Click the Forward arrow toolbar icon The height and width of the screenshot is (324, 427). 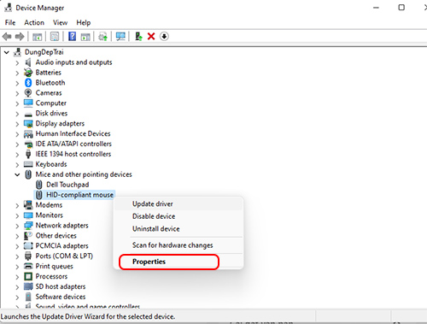point(20,37)
